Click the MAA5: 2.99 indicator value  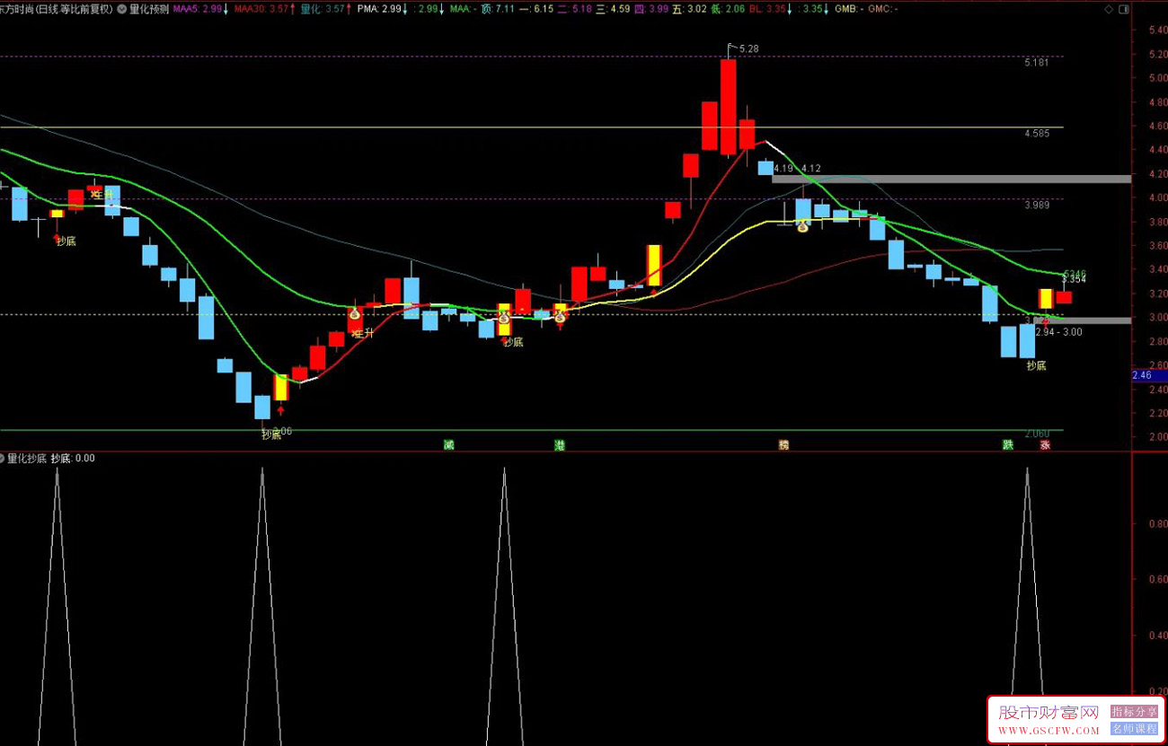pyautogui.click(x=198, y=9)
